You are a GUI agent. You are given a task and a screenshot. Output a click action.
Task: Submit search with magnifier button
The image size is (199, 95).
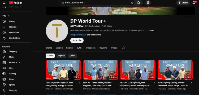[x=139, y=3]
